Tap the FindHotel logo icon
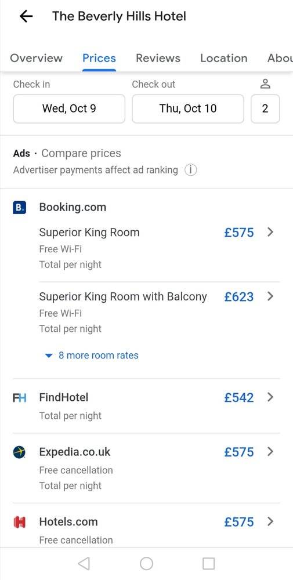 tap(20, 398)
